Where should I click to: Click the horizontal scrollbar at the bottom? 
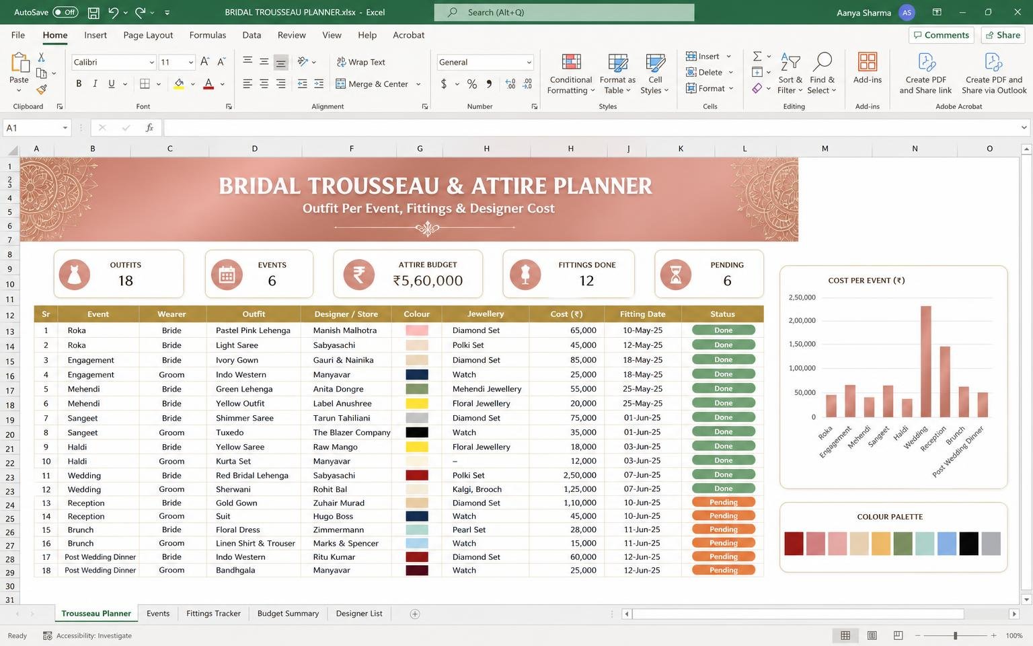[x=798, y=614]
